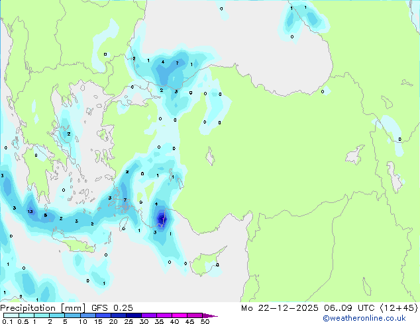Screen dimensions: 420x324
Task: Select the 'GFS 0.25' model label
Action: point(112,308)
